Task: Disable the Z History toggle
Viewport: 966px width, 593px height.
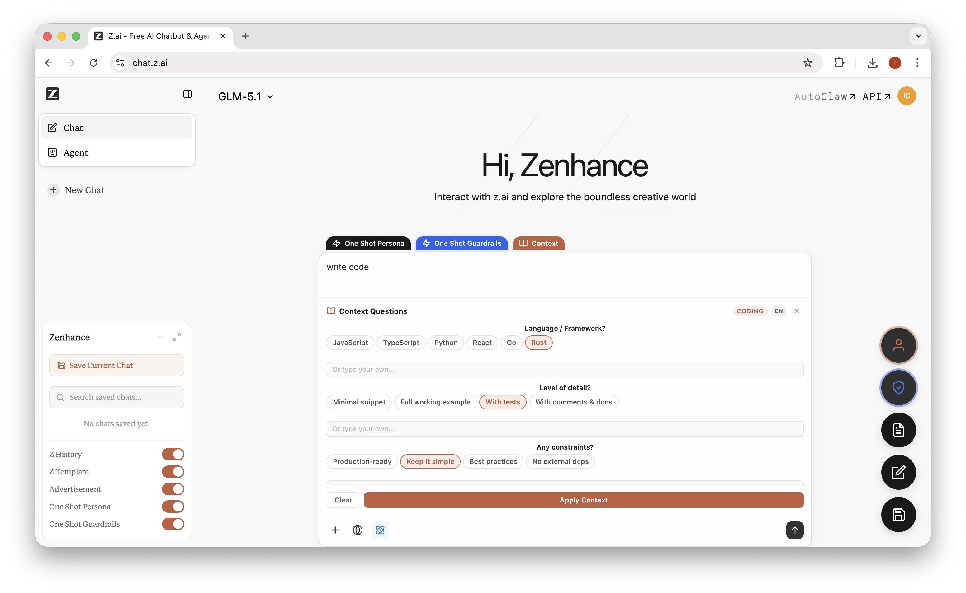Action: coord(173,454)
